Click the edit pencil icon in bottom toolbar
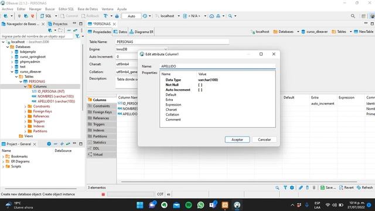Image resolution: width=375 pixels, height=211 pixels. (301, 188)
